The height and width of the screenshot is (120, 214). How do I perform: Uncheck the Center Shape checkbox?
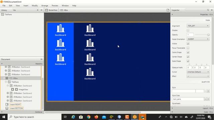[x=188, y=57]
